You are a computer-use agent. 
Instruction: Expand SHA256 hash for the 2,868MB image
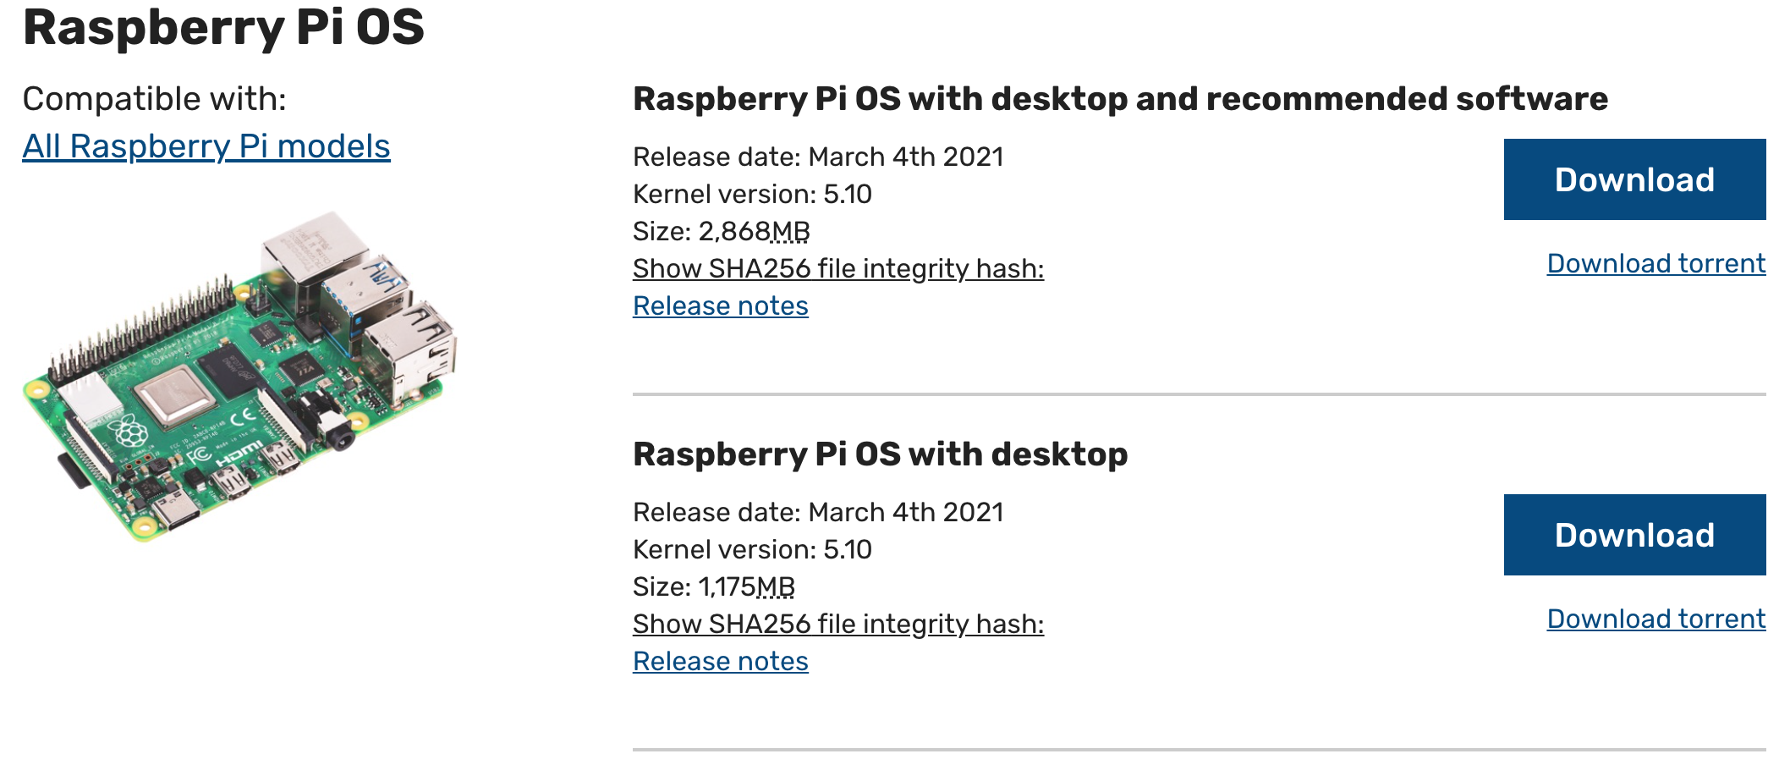click(838, 268)
